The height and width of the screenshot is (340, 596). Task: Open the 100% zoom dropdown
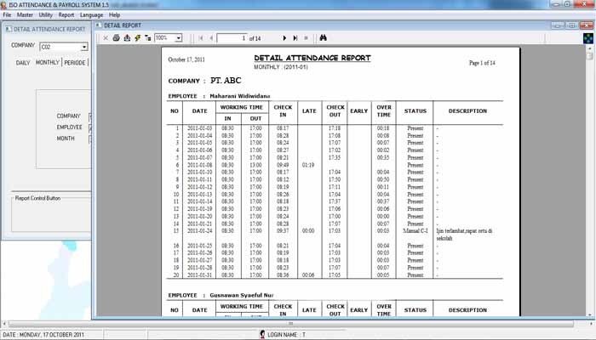click(x=179, y=38)
